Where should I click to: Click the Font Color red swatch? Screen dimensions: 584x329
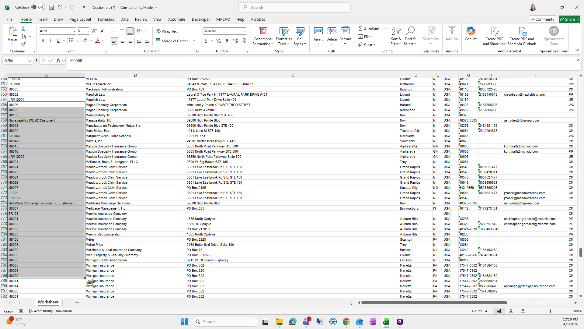point(98,41)
